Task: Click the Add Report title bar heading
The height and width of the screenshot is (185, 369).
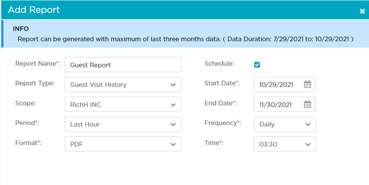Action: point(34,10)
